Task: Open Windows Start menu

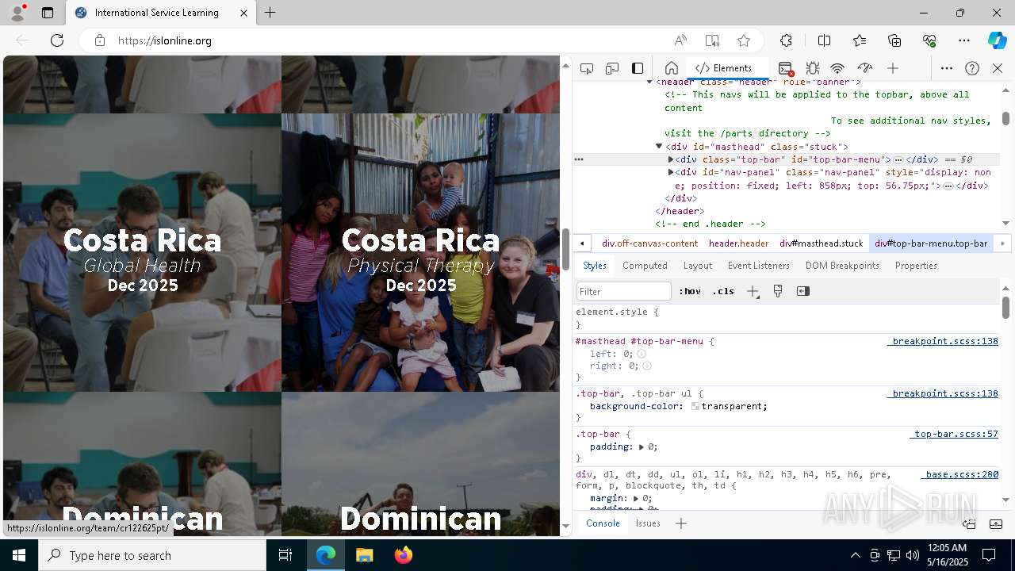Action: point(19,555)
